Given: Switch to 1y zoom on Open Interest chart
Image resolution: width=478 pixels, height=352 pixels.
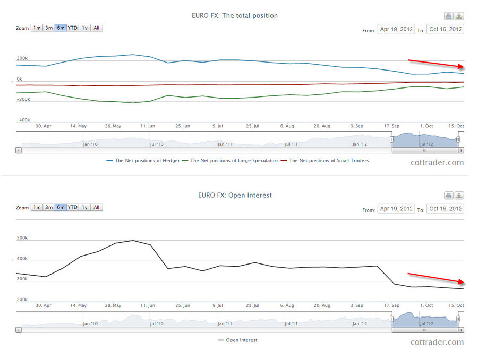Looking at the screenshot, I should (84, 207).
